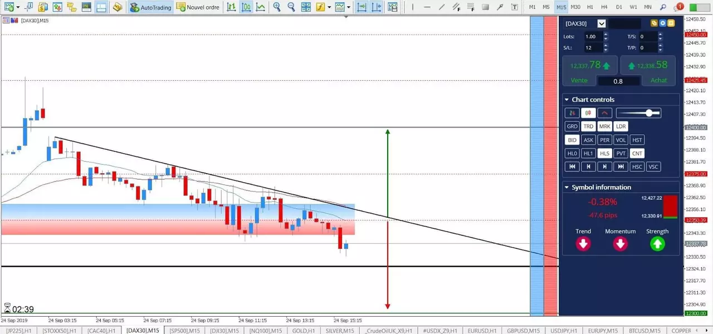Select the M5 timeframe button

tap(546, 7)
